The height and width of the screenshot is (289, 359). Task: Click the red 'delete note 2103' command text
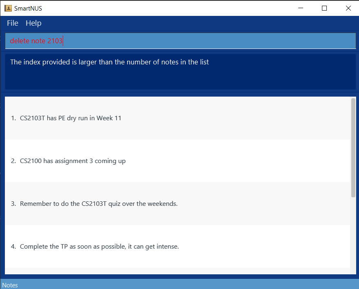[36, 41]
